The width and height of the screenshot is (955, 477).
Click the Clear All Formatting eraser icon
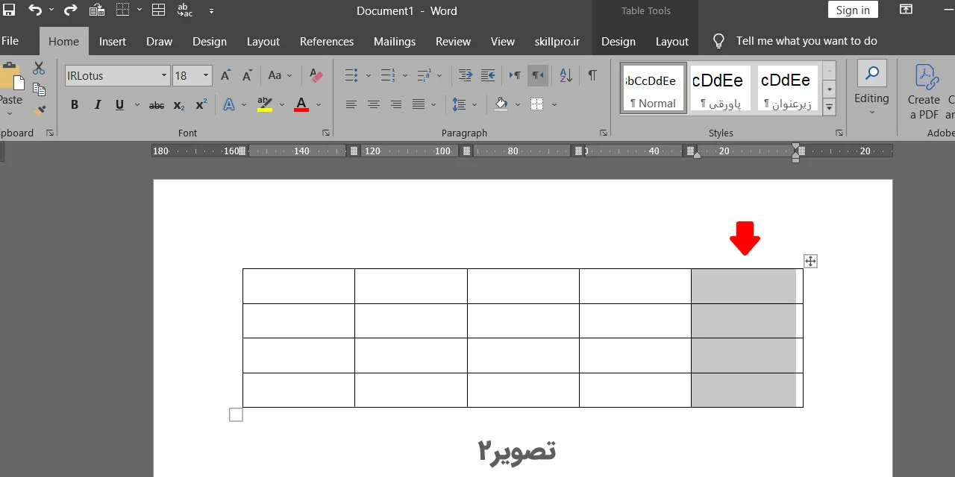pos(316,75)
